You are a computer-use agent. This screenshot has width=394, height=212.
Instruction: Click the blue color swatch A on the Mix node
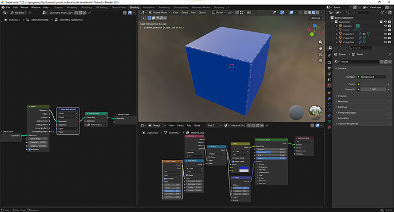244,168
